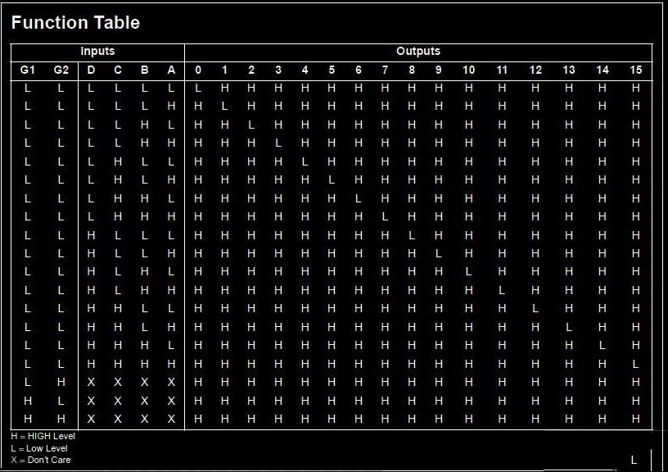Click the L under output 15 column

tap(635, 364)
